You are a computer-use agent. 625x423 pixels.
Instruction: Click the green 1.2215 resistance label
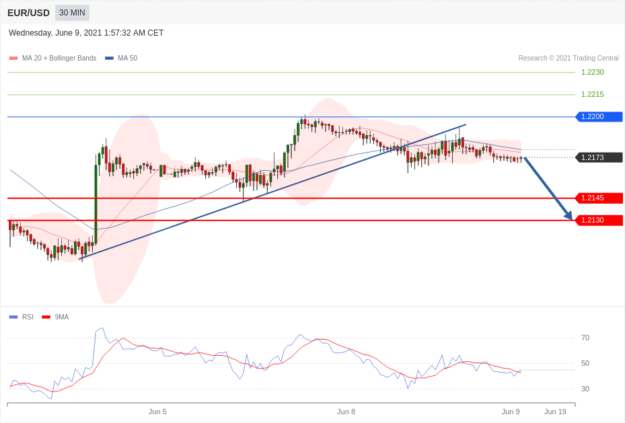(x=592, y=95)
